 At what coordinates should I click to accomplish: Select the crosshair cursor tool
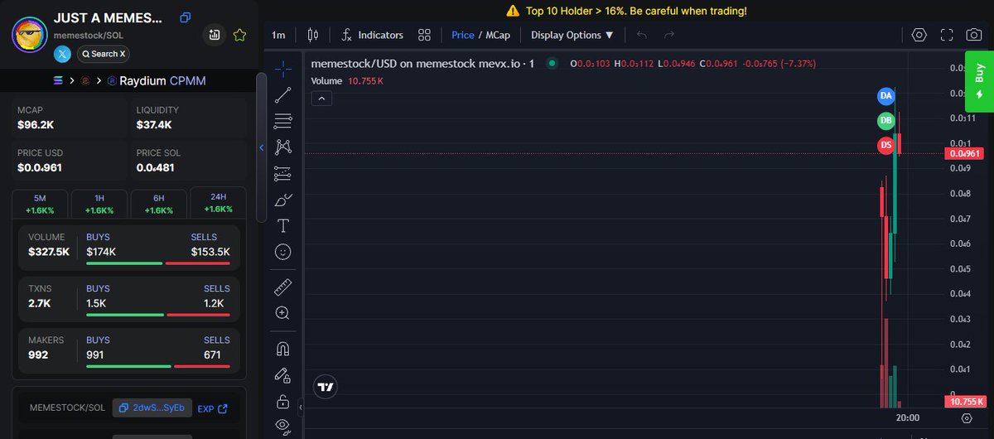[282, 68]
